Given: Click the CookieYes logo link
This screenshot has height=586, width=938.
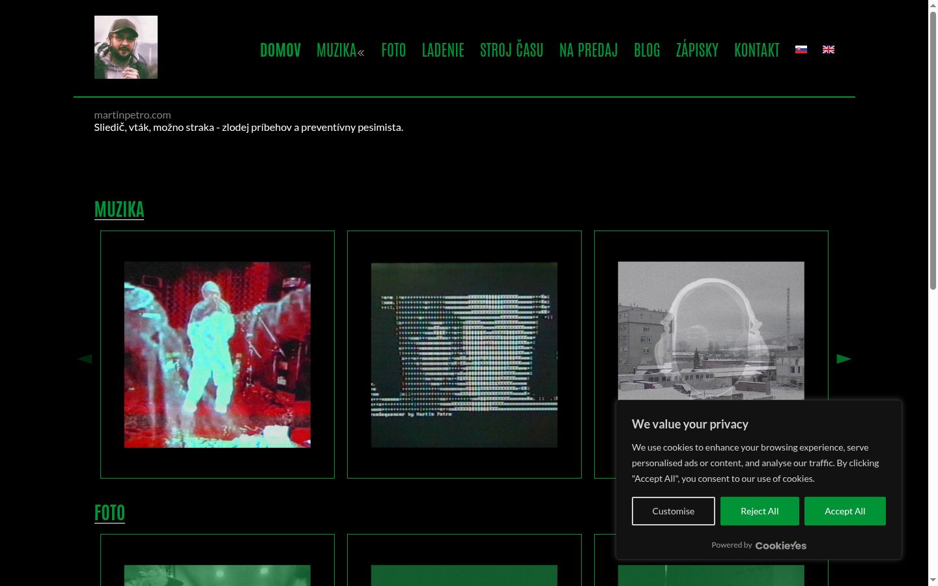Looking at the screenshot, I should click(781, 546).
